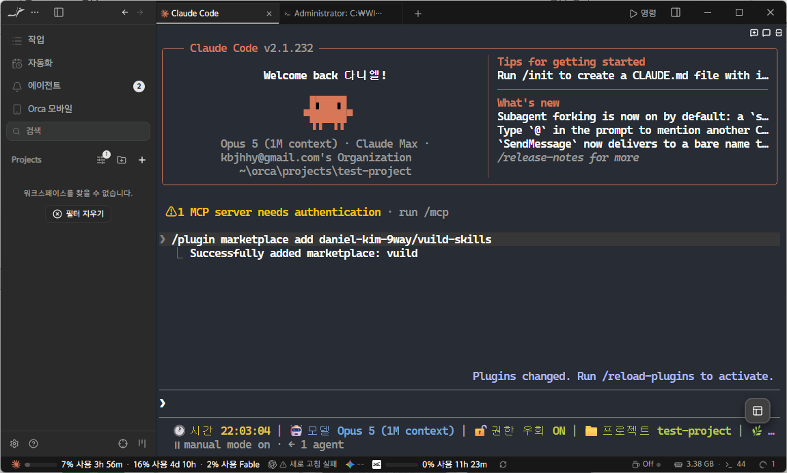Screen dimensions: 787x473
Task: Click the MCP authentication warning icon
Action: tap(171, 212)
